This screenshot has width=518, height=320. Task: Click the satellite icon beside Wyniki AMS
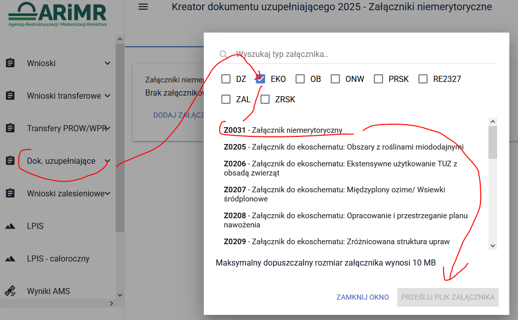coord(10,291)
